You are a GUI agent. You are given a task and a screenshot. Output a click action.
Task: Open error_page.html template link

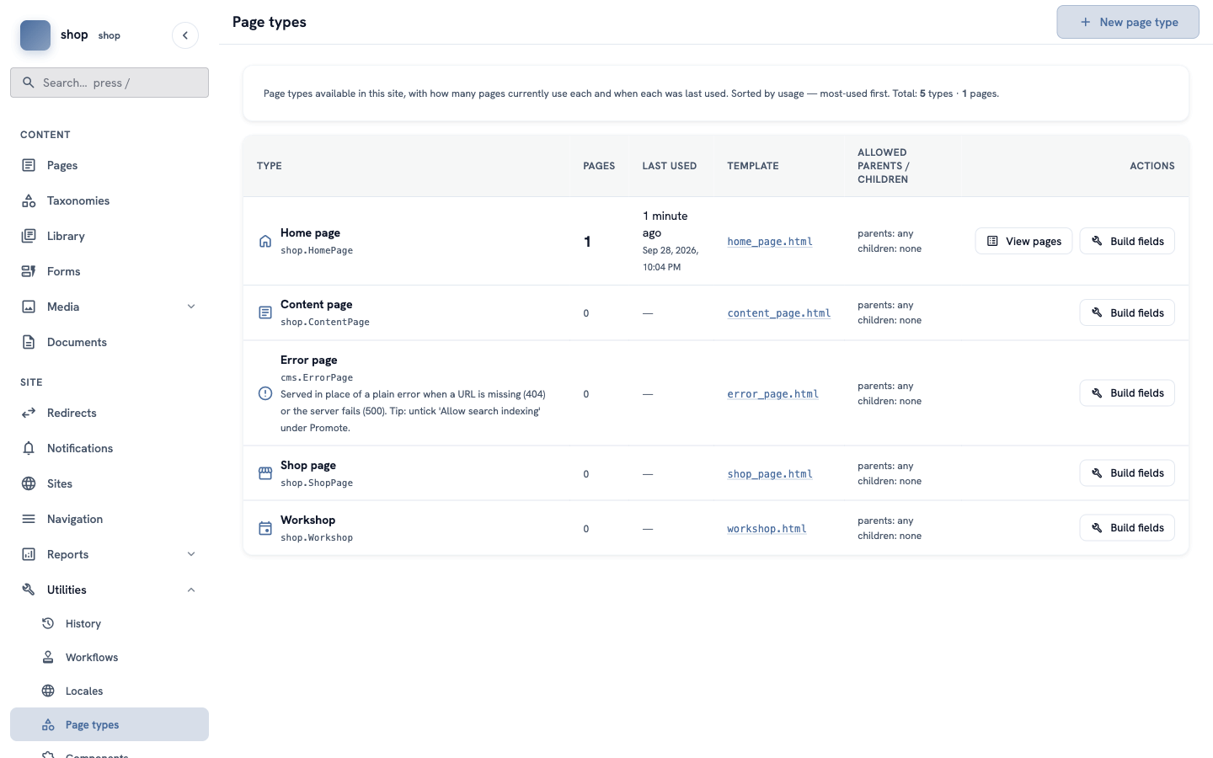click(773, 394)
